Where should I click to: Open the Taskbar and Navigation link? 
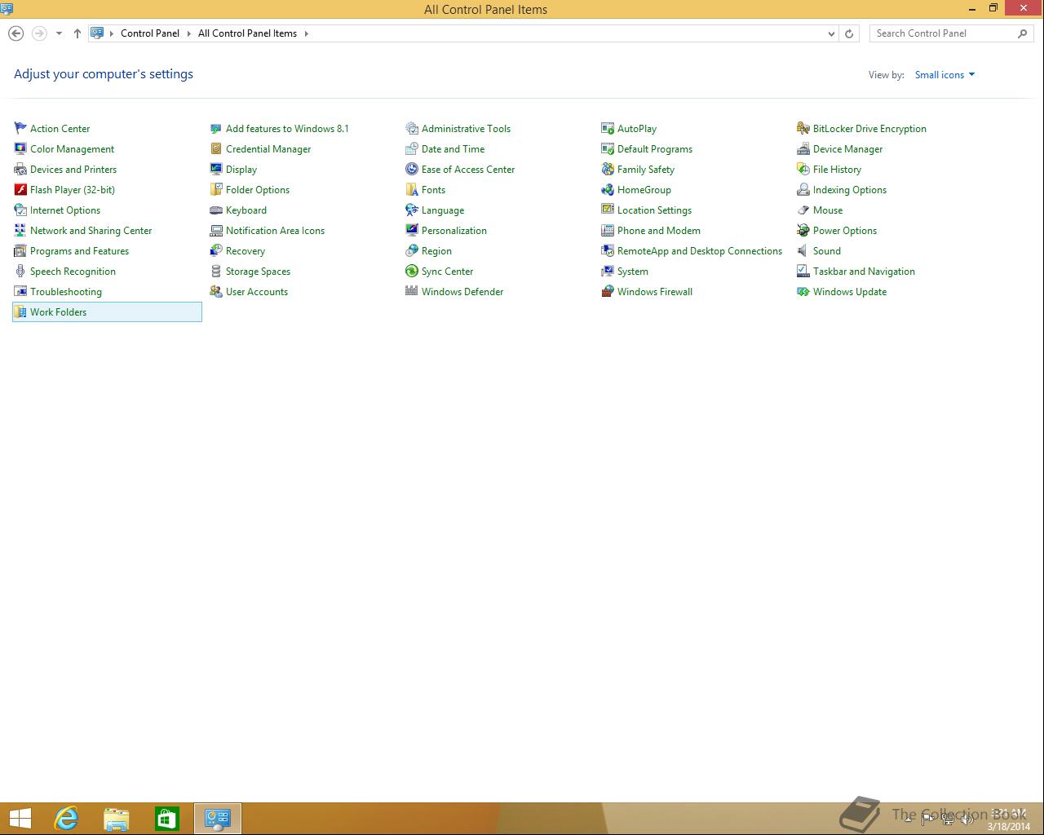point(864,272)
